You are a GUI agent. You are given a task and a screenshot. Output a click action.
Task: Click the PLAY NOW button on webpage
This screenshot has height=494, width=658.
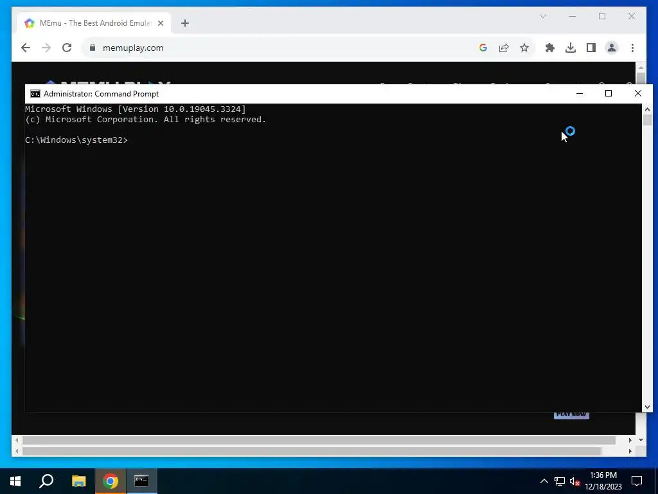(x=571, y=415)
